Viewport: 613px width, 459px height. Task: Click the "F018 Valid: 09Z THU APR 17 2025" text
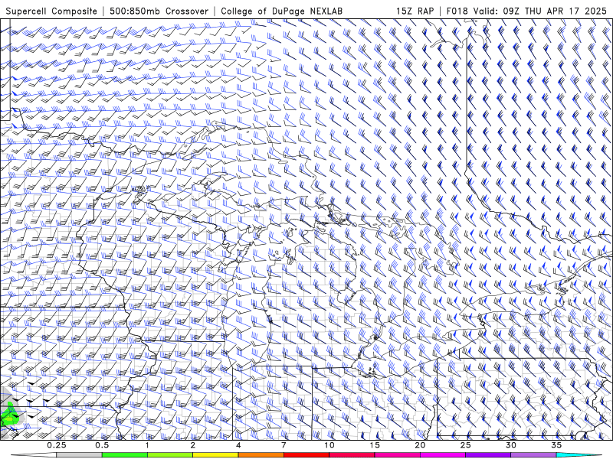pyautogui.click(x=526, y=11)
